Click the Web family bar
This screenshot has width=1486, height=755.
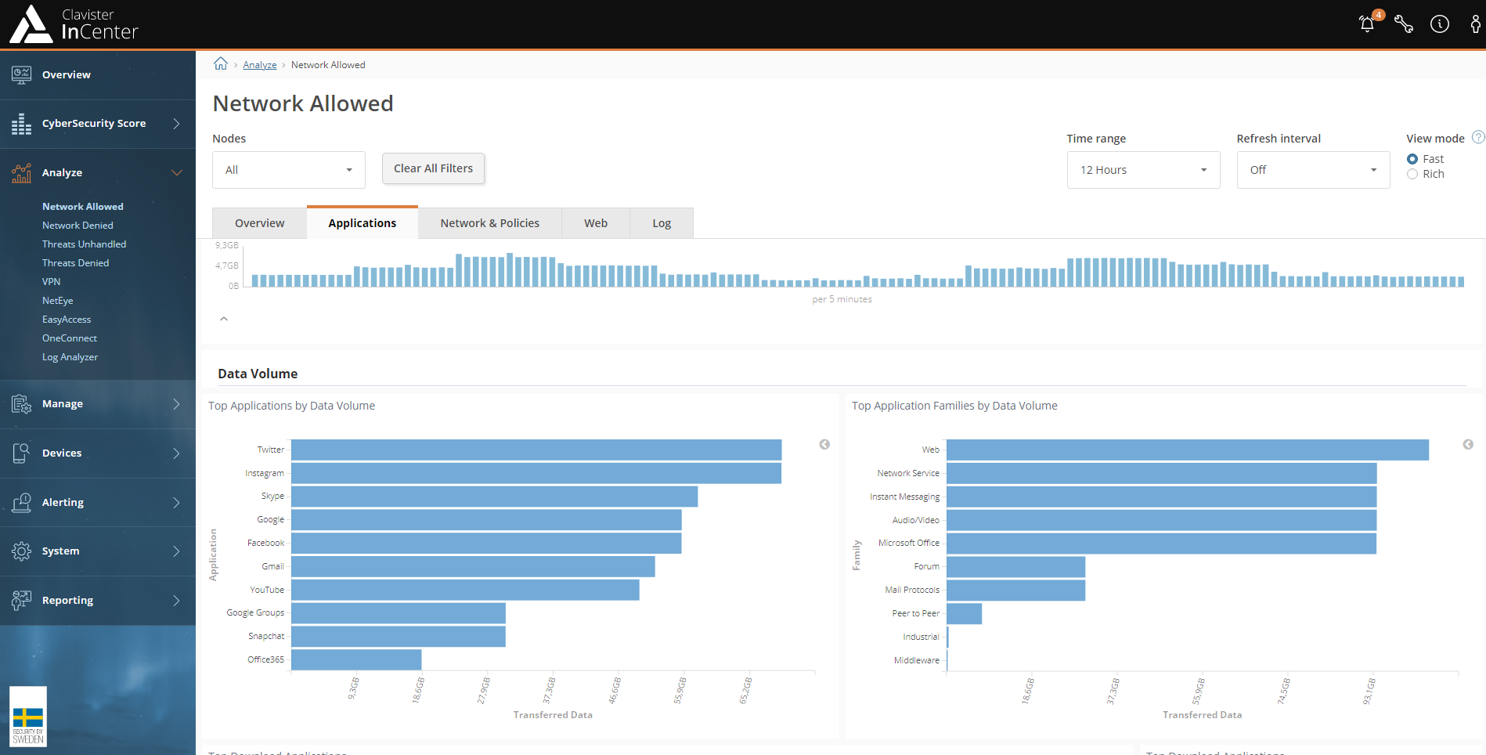click(1188, 450)
